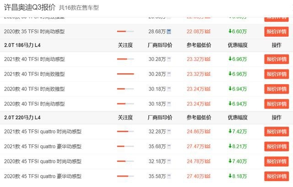Open calculator icon beside 2021款 40 TFSI 时尚动感型 price
This screenshot has width=293, height=187.
(x=169, y=59)
